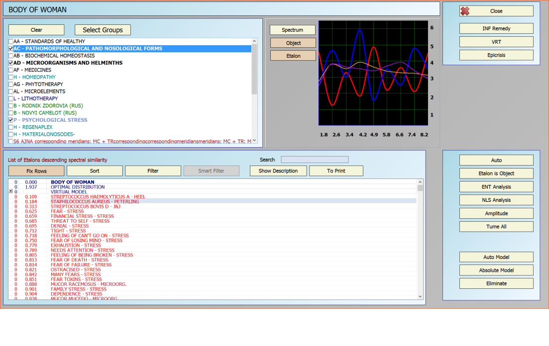Check AB - BIOCHEMICAL HOMEOSTASIS box

tap(11, 56)
